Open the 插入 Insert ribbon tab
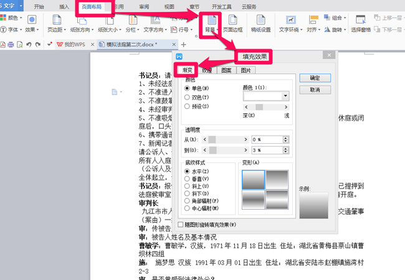Screen dimensions: 405x280 click(64, 7)
